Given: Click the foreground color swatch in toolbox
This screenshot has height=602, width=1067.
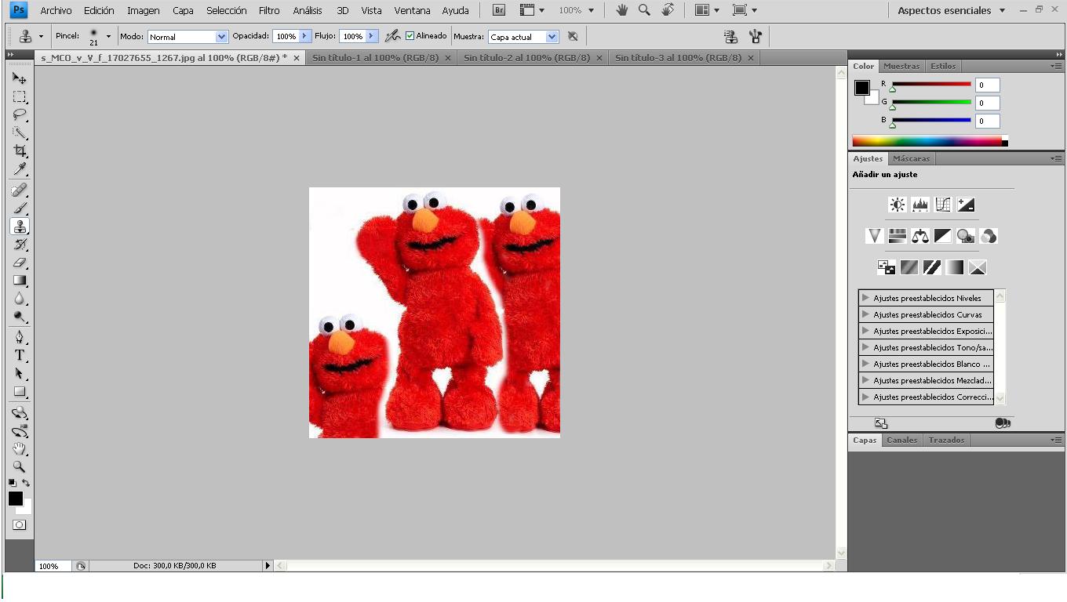Looking at the screenshot, I should (x=15, y=499).
